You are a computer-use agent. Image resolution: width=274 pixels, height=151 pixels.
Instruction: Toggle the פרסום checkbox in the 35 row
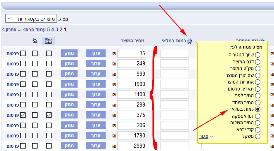(x=23, y=53)
